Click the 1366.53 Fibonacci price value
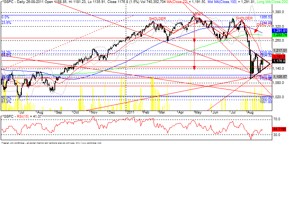This screenshot has width=288, height=199. [x=265, y=17]
